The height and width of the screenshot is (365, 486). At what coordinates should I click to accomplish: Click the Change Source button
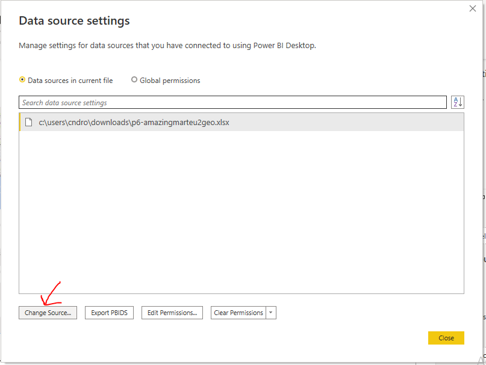48,313
